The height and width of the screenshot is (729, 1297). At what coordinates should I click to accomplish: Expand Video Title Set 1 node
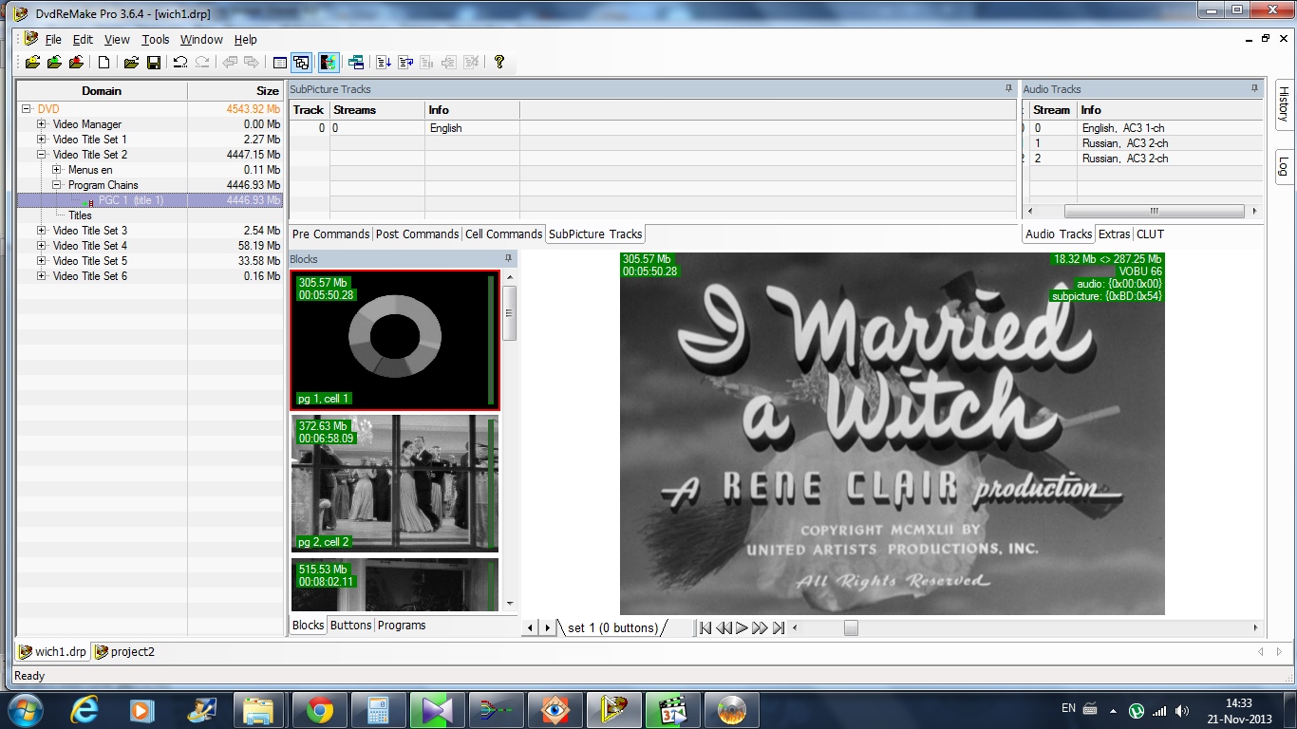[x=42, y=140]
